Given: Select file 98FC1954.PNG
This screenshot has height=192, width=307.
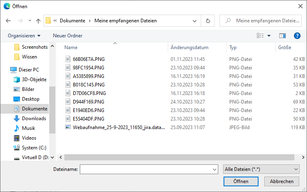Looking at the screenshot, I should [x=88, y=68].
